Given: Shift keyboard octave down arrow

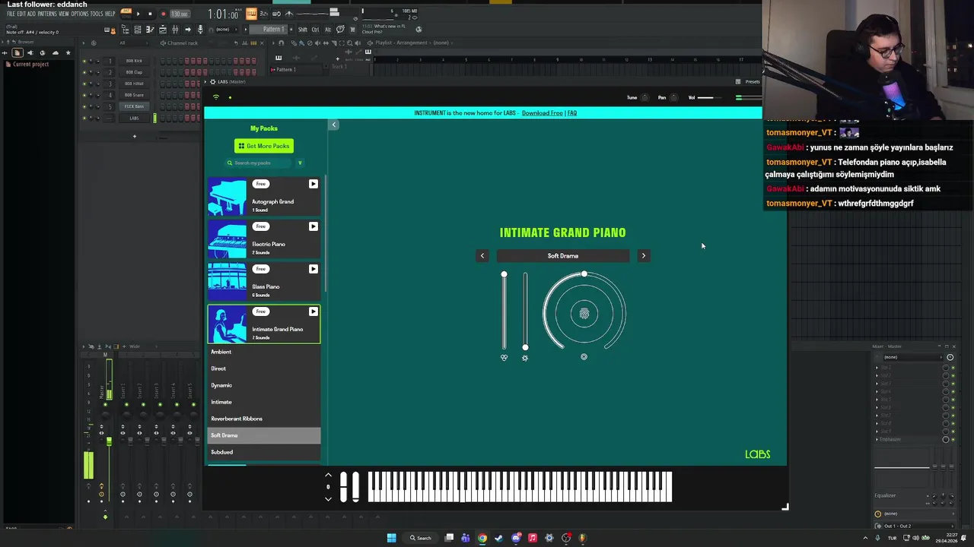Looking at the screenshot, I should [x=328, y=499].
